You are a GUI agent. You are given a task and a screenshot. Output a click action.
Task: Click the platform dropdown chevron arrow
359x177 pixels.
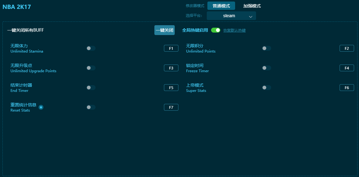[251, 17]
